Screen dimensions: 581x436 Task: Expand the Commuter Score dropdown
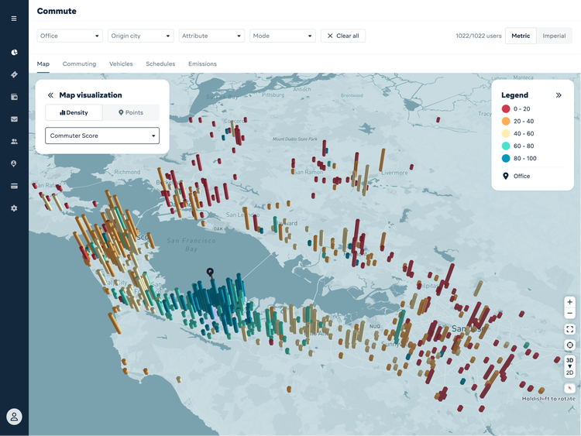(102, 136)
